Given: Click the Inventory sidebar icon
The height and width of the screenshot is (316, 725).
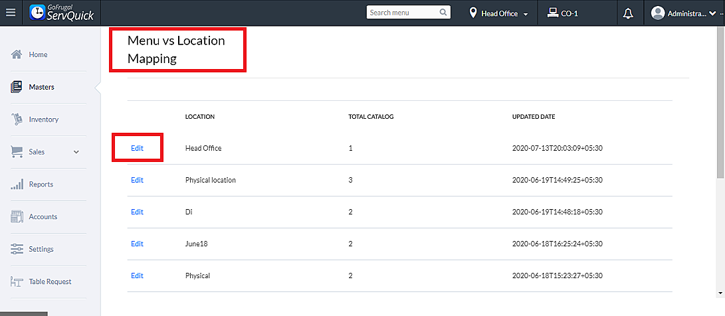Looking at the screenshot, I should pos(17,119).
